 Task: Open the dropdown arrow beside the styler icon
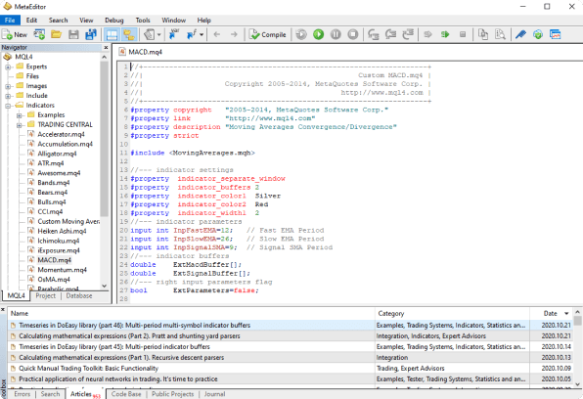[x=159, y=34]
